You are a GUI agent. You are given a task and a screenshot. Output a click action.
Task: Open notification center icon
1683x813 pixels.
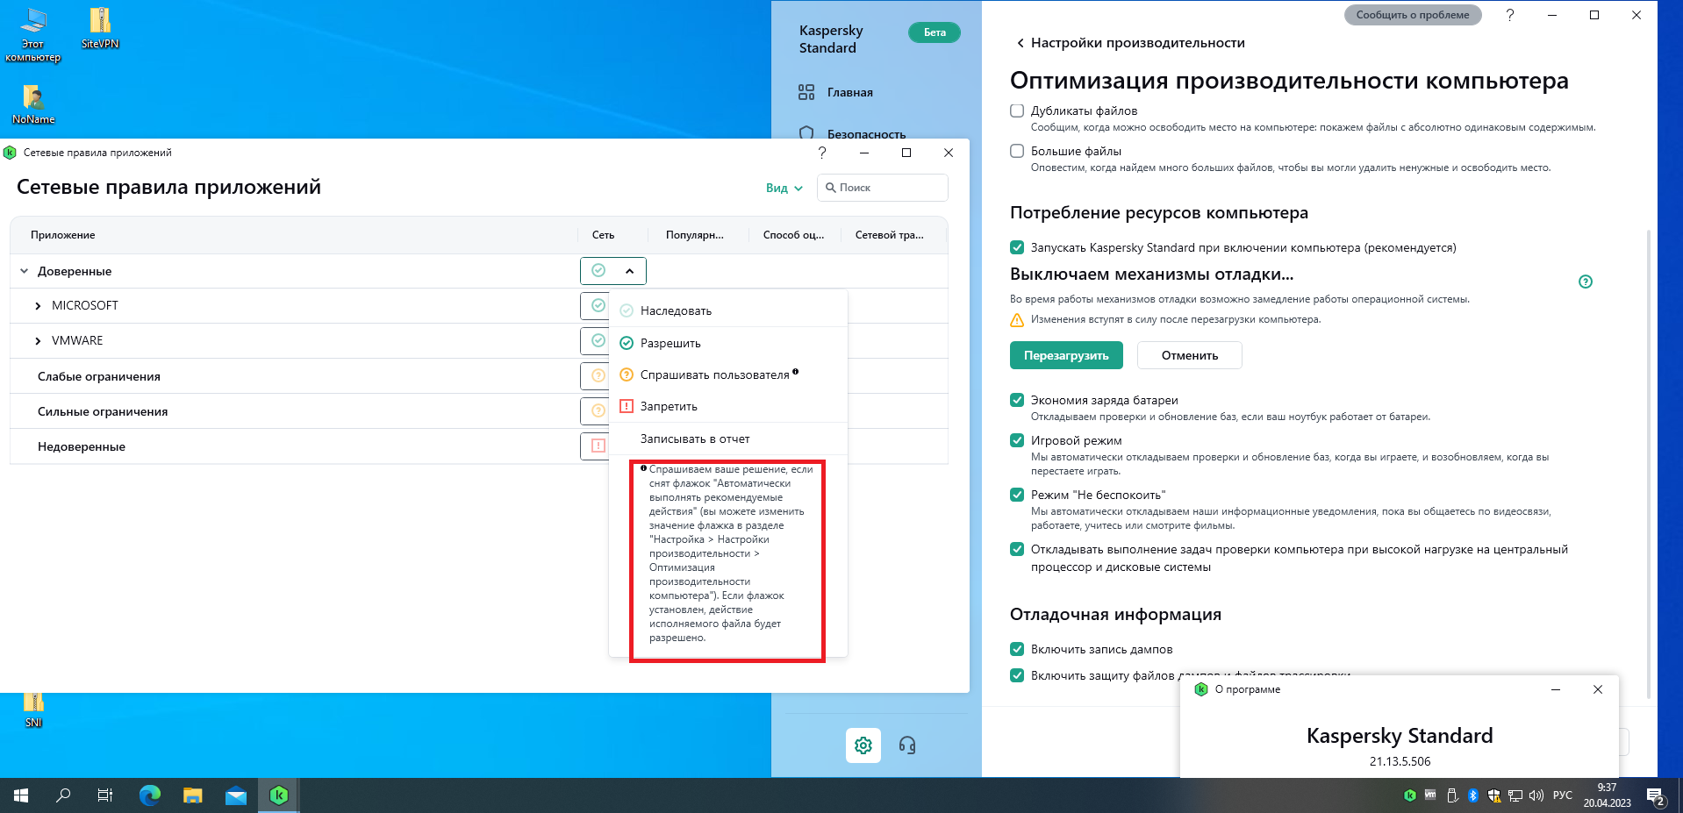[1656, 796]
